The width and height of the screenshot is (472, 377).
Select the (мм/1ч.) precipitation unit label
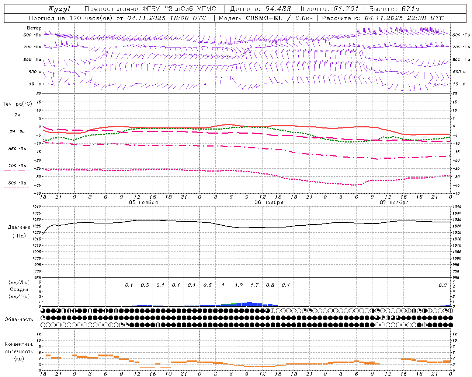(x=19, y=296)
